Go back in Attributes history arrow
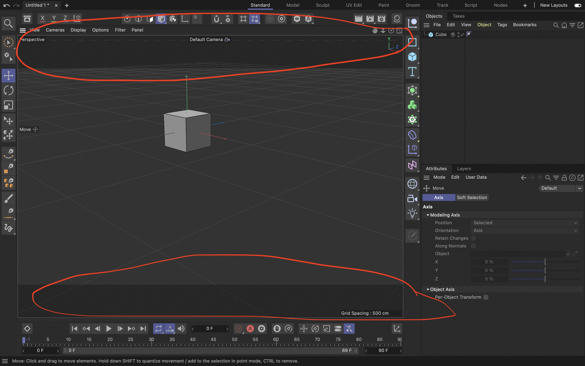 pos(523,178)
